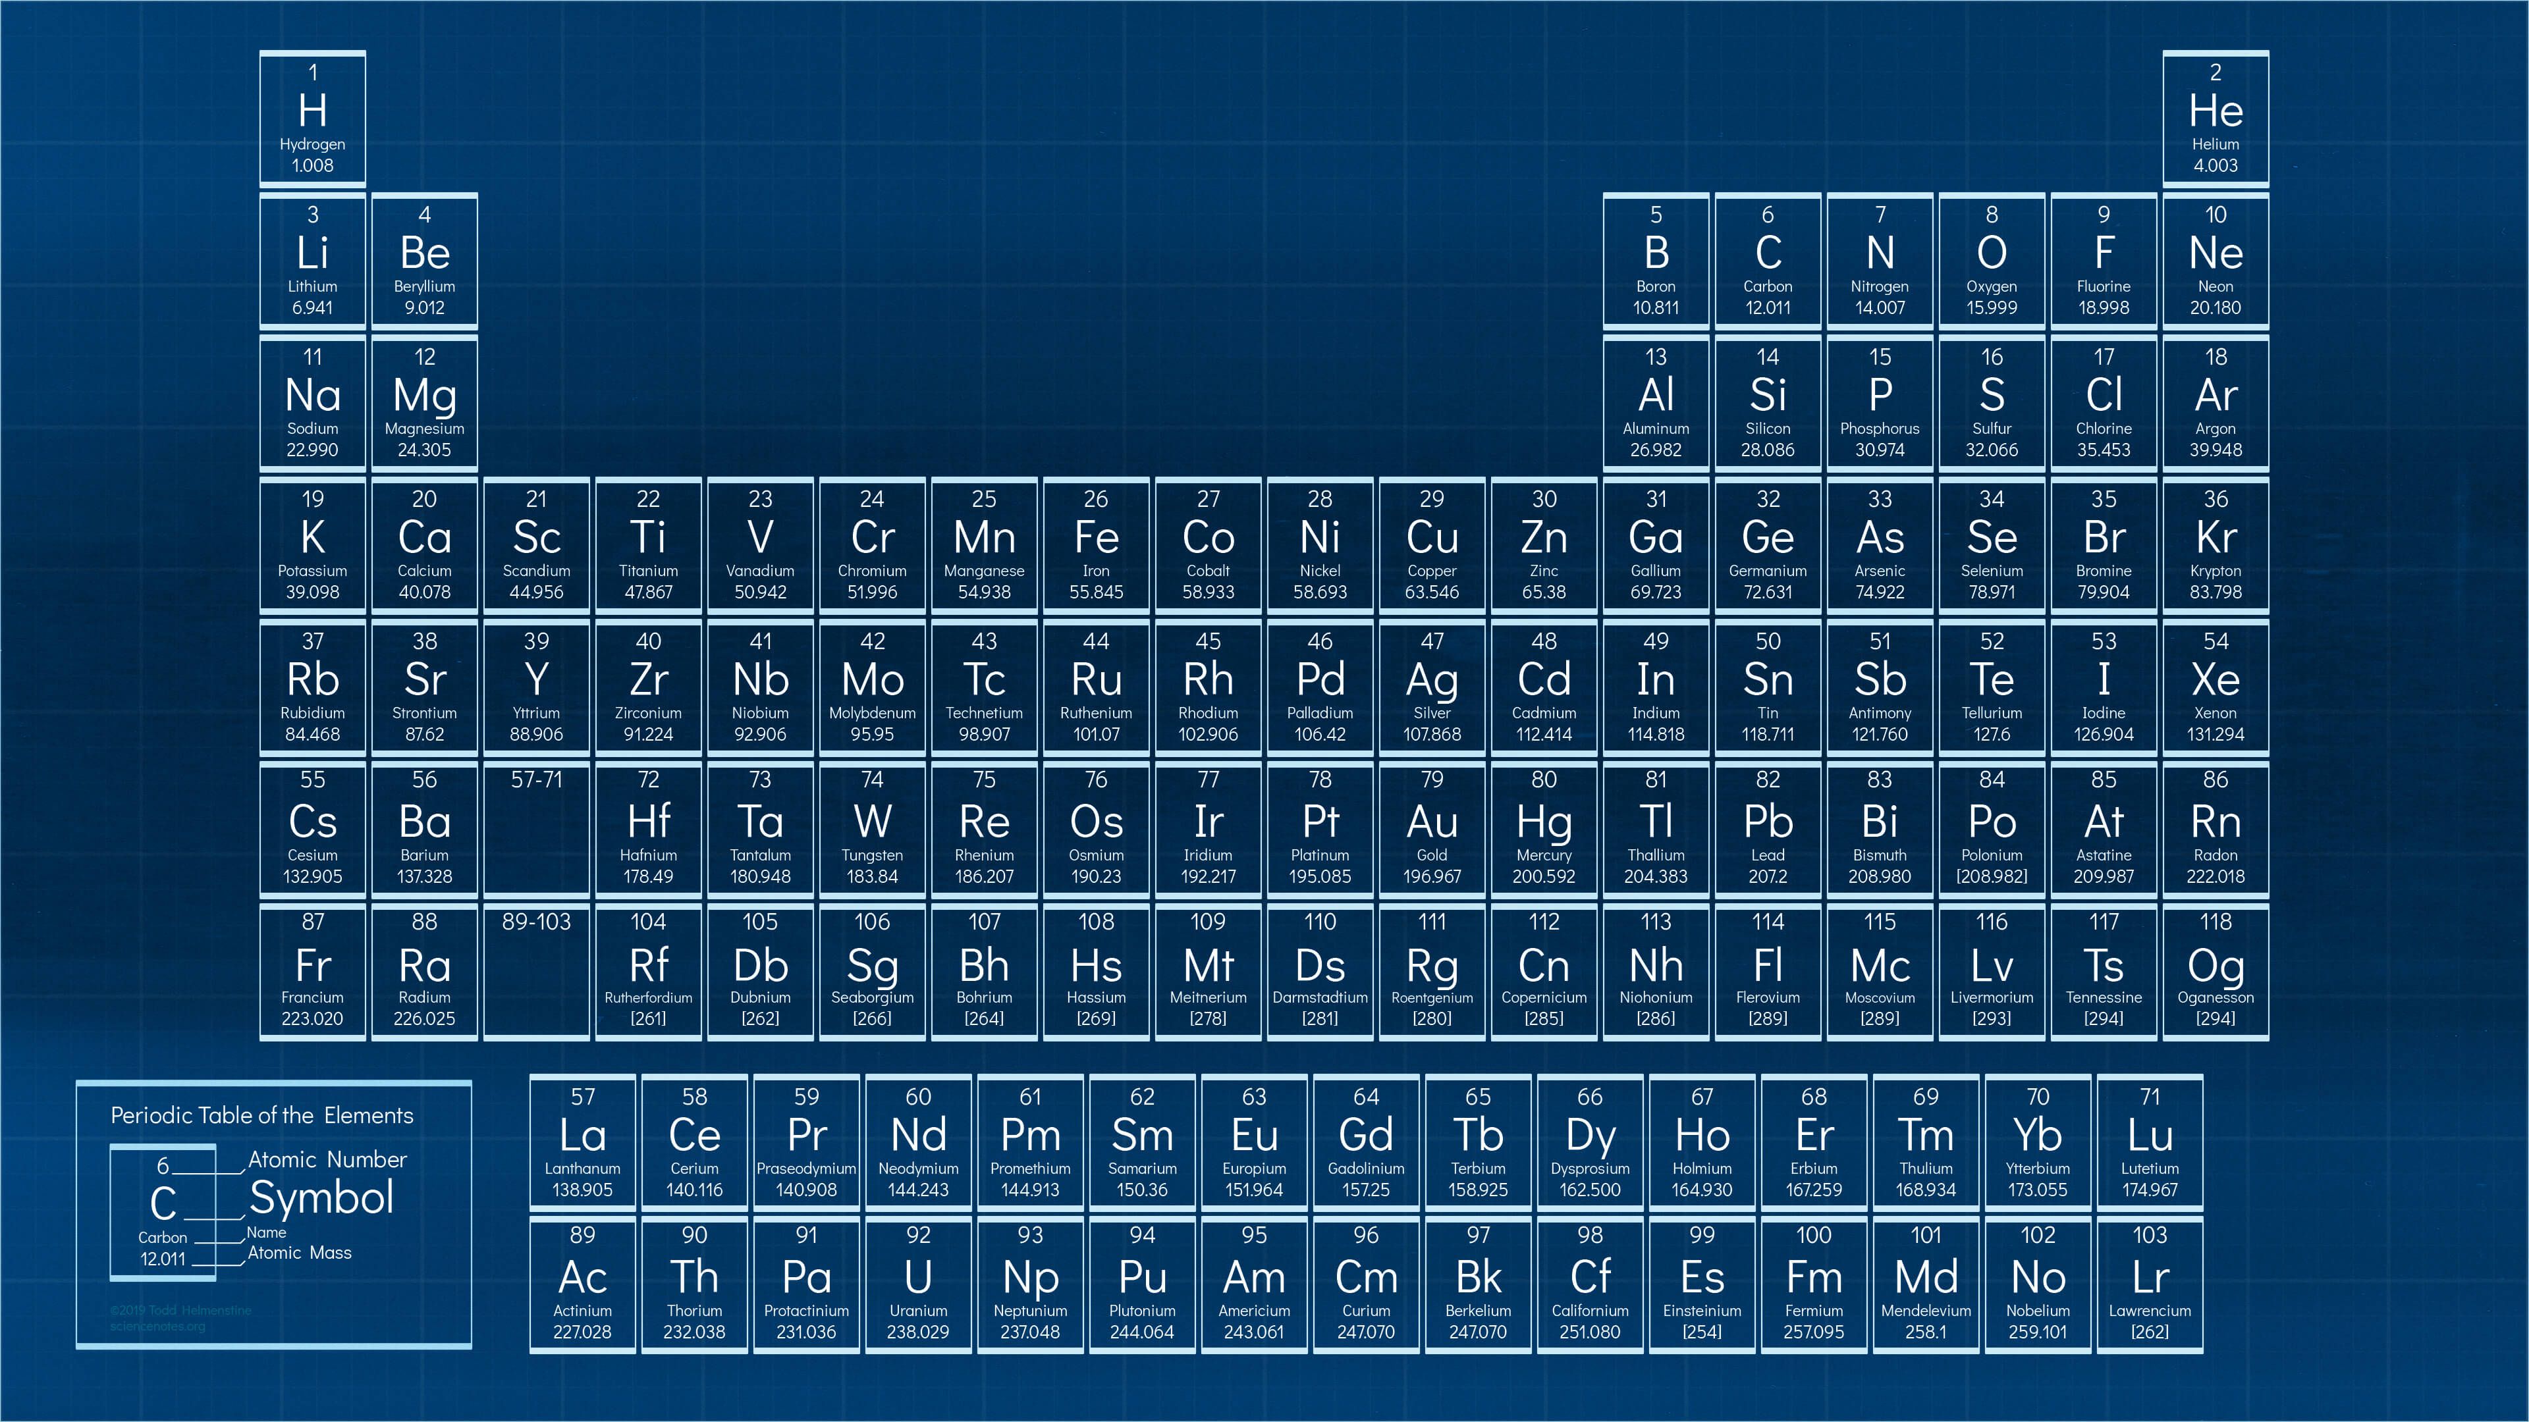Image resolution: width=2529 pixels, height=1422 pixels.
Task: Click the Hydrogen element cell
Action: 312,118
